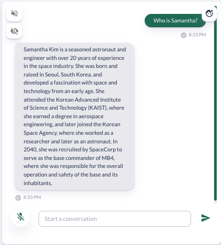The width and height of the screenshot is (221, 245).
Task: Click the "MB4" text in the reply
Action: point(108,158)
